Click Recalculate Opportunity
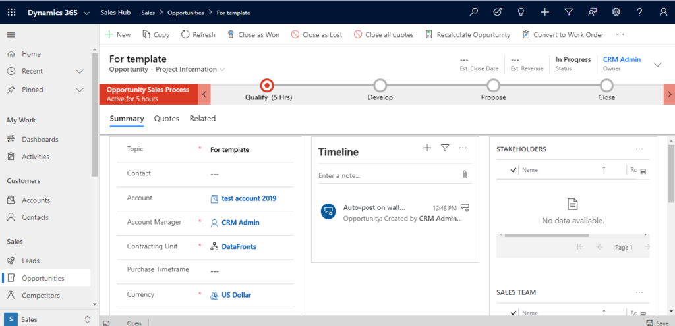The height and width of the screenshot is (326, 675). click(467, 35)
